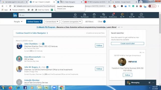The image size is (161, 90).
Task: Open John Chambers profile
Action: coord(31,44)
